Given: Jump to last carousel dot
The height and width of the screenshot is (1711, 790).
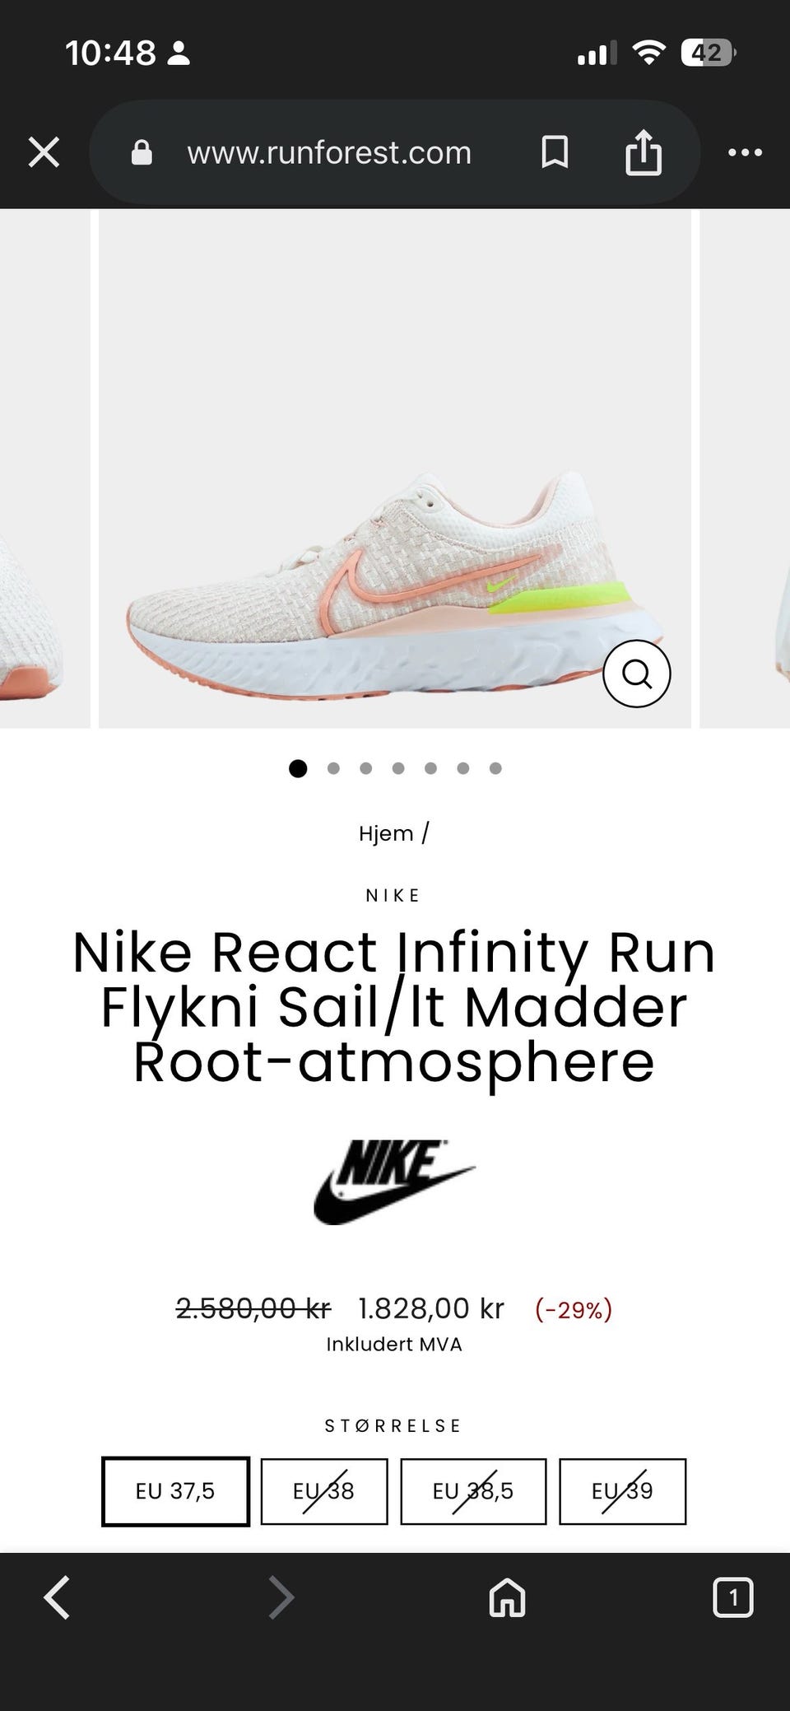Looking at the screenshot, I should pyautogui.click(x=495, y=768).
